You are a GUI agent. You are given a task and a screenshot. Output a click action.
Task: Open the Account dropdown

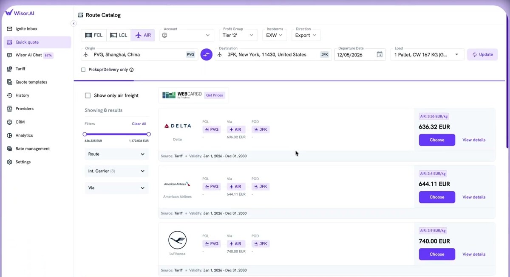(x=187, y=35)
